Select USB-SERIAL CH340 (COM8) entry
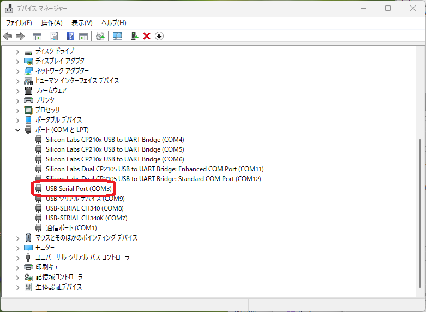Screen dimensions: 426x312 [85, 208]
